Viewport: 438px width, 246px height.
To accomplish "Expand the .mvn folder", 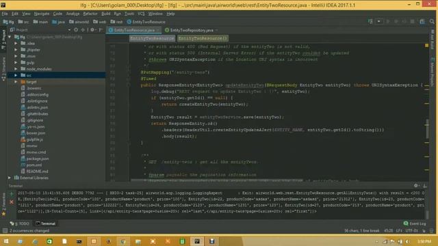I will coord(16,56).
